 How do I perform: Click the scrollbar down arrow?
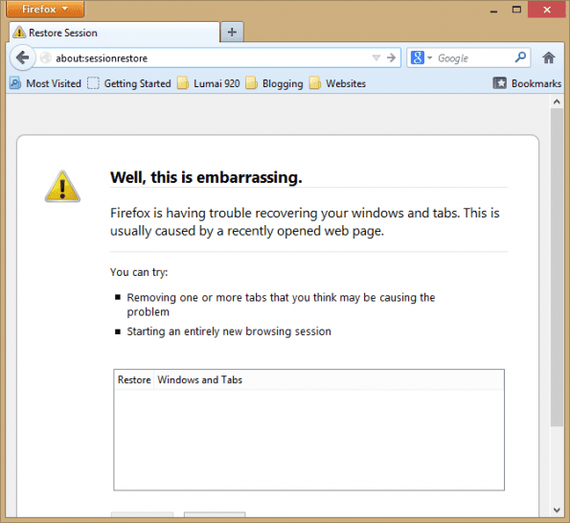pyautogui.click(x=557, y=510)
